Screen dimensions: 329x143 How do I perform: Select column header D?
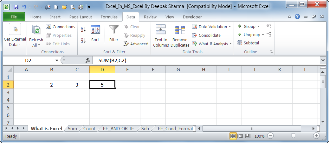tap(102, 69)
